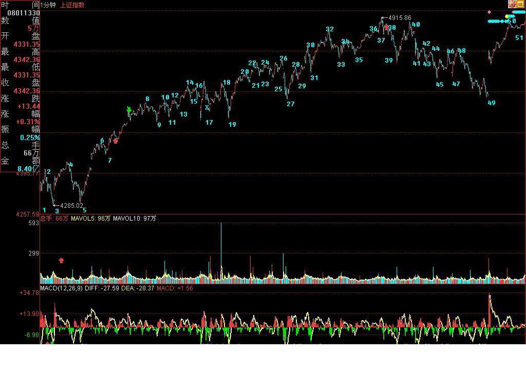Click the 涨跌 value +13.44

tap(29, 106)
